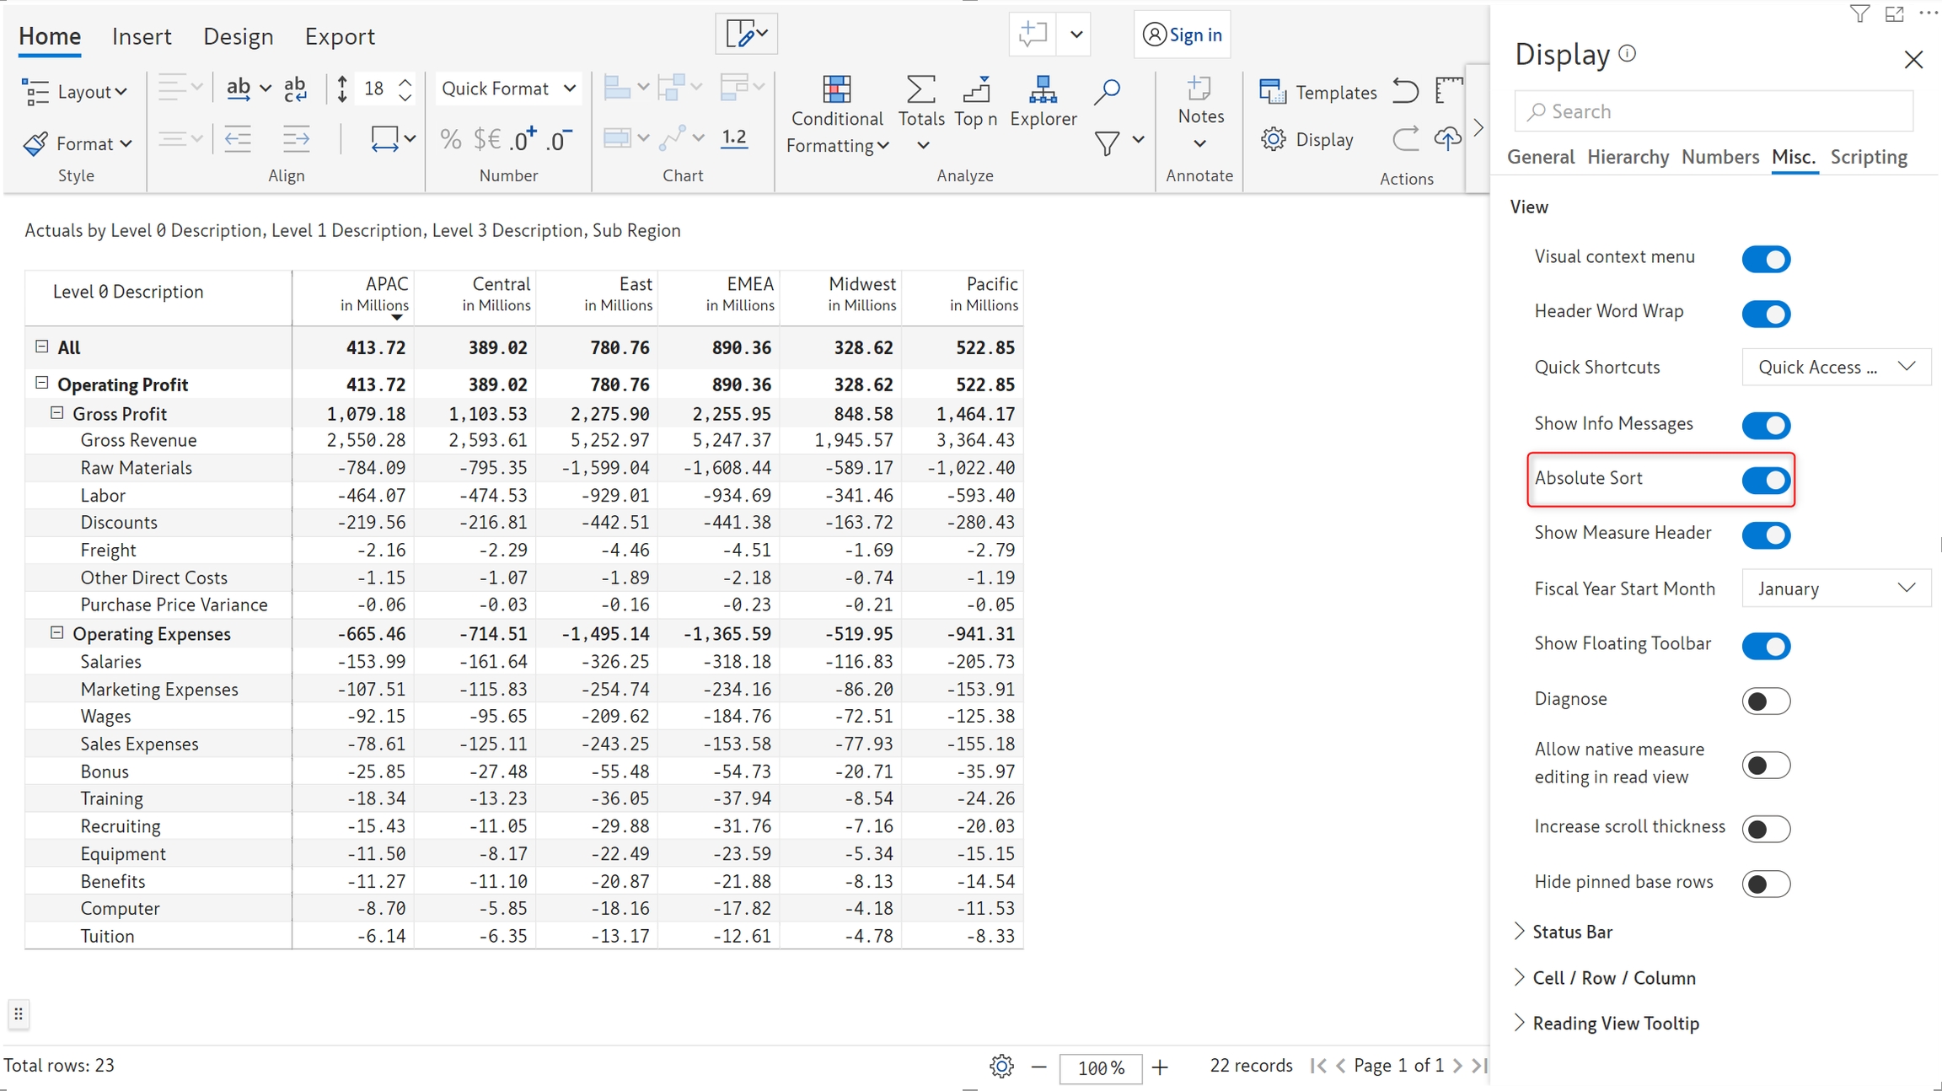Click increase decimal places icon
This screenshot has height=1091, width=1942.
(523, 140)
